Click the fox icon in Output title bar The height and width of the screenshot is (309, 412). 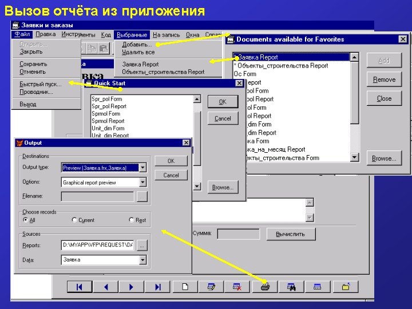(19, 143)
